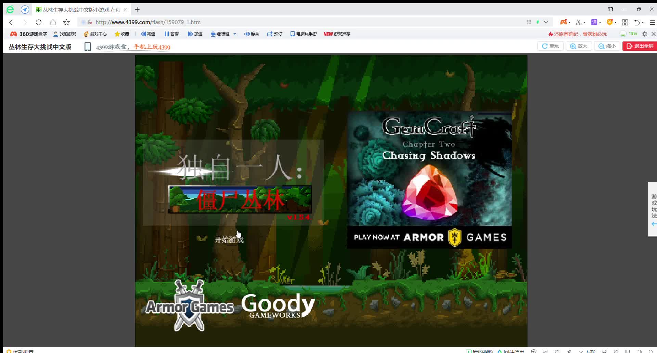Expand the game controller extension dropdown arrow

[569, 23]
